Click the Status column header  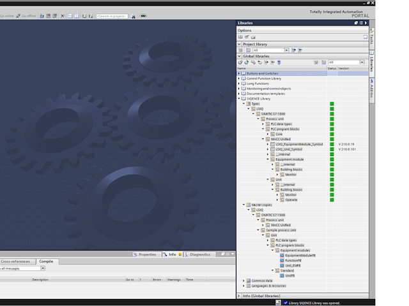click(332, 68)
